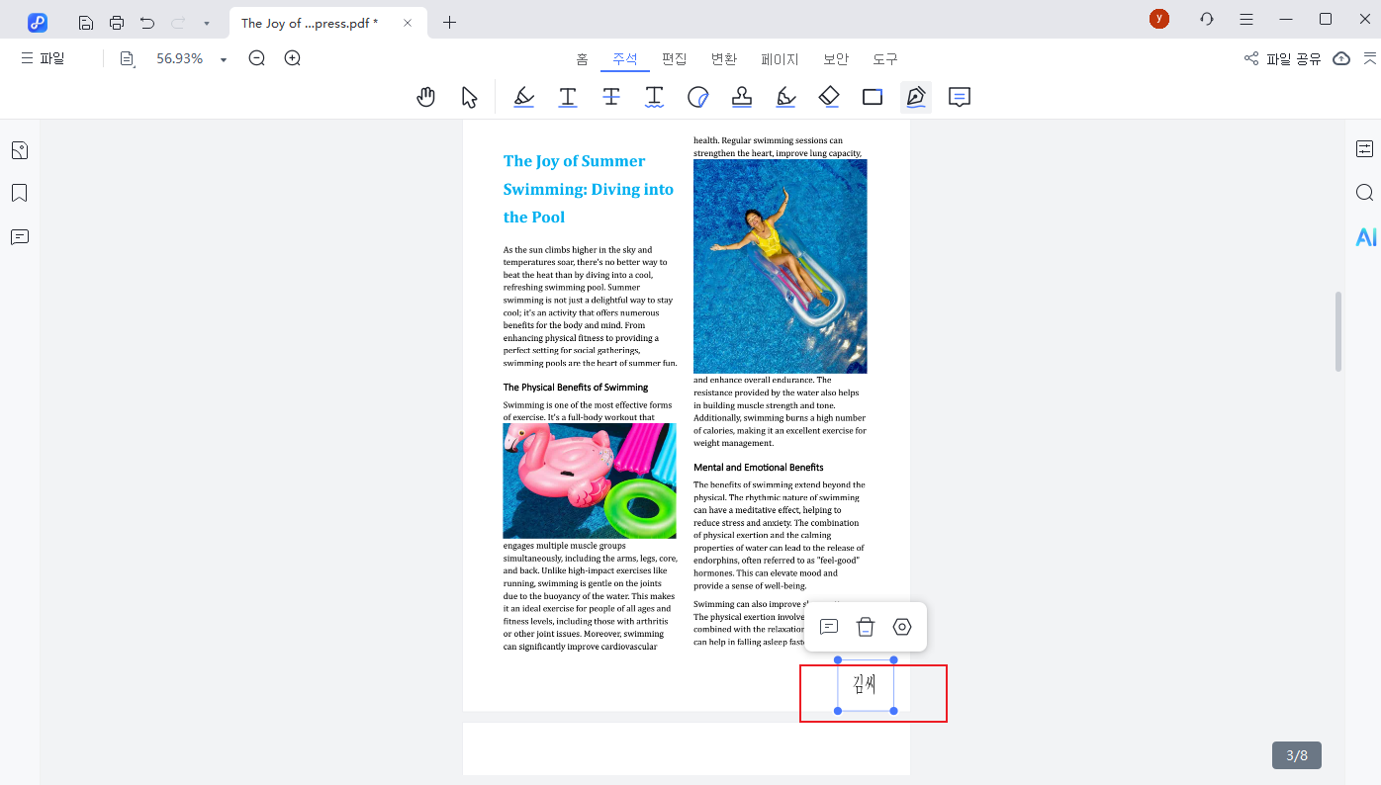This screenshot has height=785, width=1381.
Task: Select the highlighter annotation tool
Action: pyautogui.click(x=524, y=97)
